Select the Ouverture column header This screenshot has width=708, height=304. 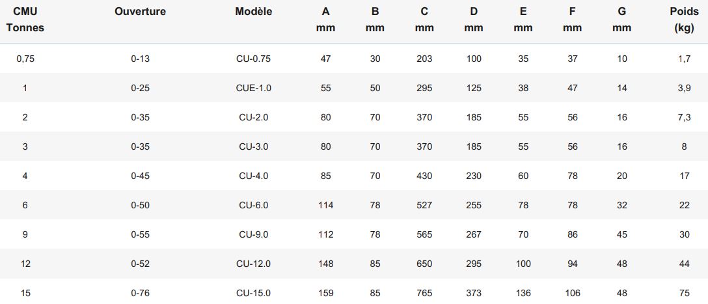pos(140,12)
